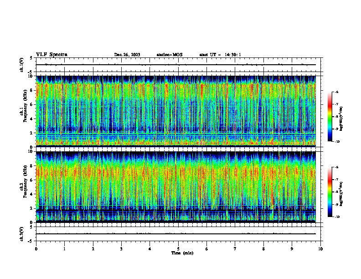Click the ch.1 voltage waveform trace
The image size is (361, 279).
point(175,65)
